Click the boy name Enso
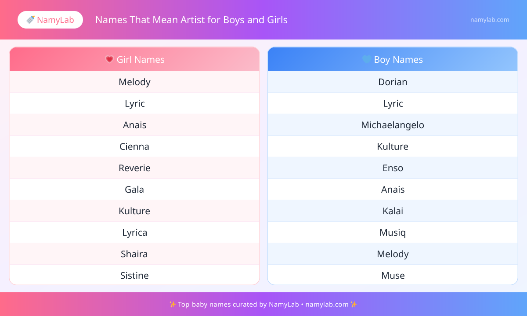Screen dimensions: 527x316 click(x=393, y=168)
